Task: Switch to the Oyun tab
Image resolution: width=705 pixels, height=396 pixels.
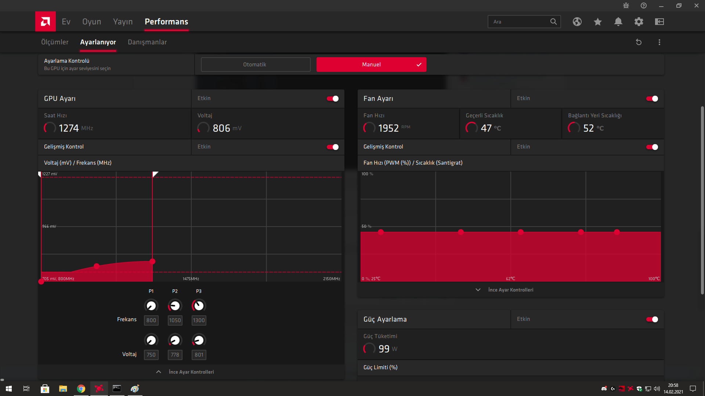Action: pos(91,22)
